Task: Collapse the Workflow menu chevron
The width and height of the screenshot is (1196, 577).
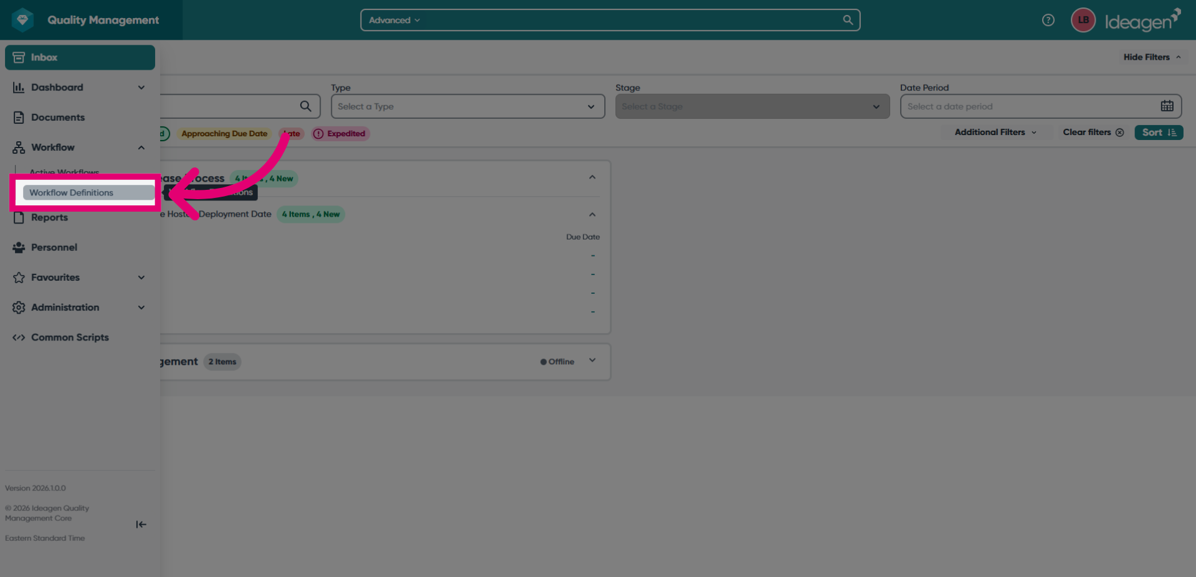Action: (x=141, y=148)
